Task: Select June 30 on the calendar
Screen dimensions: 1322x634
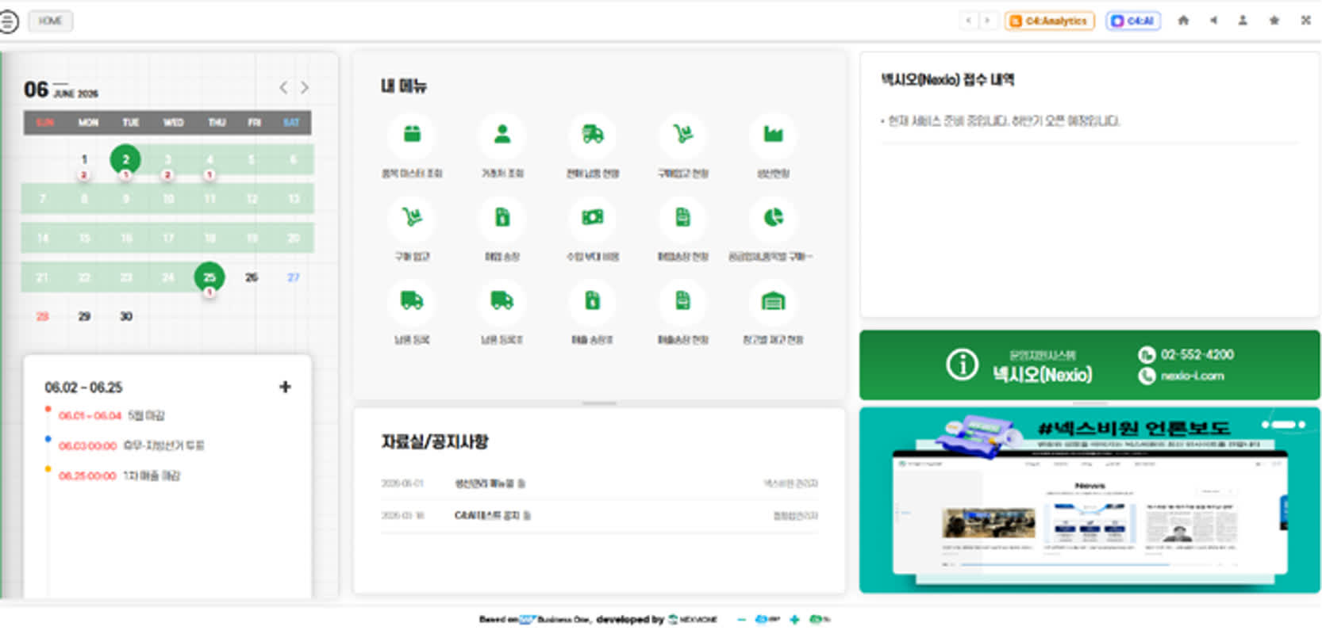Action: point(126,316)
